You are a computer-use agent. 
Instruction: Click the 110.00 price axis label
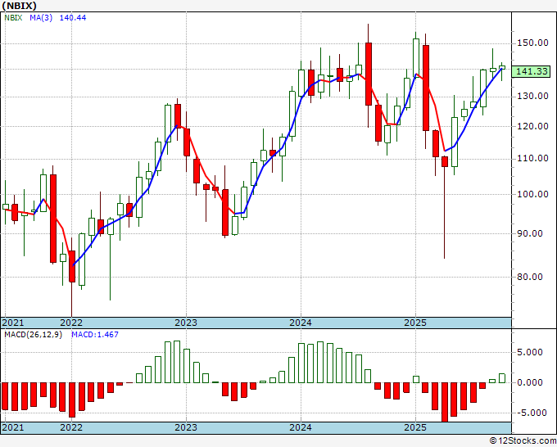[532, 158]
